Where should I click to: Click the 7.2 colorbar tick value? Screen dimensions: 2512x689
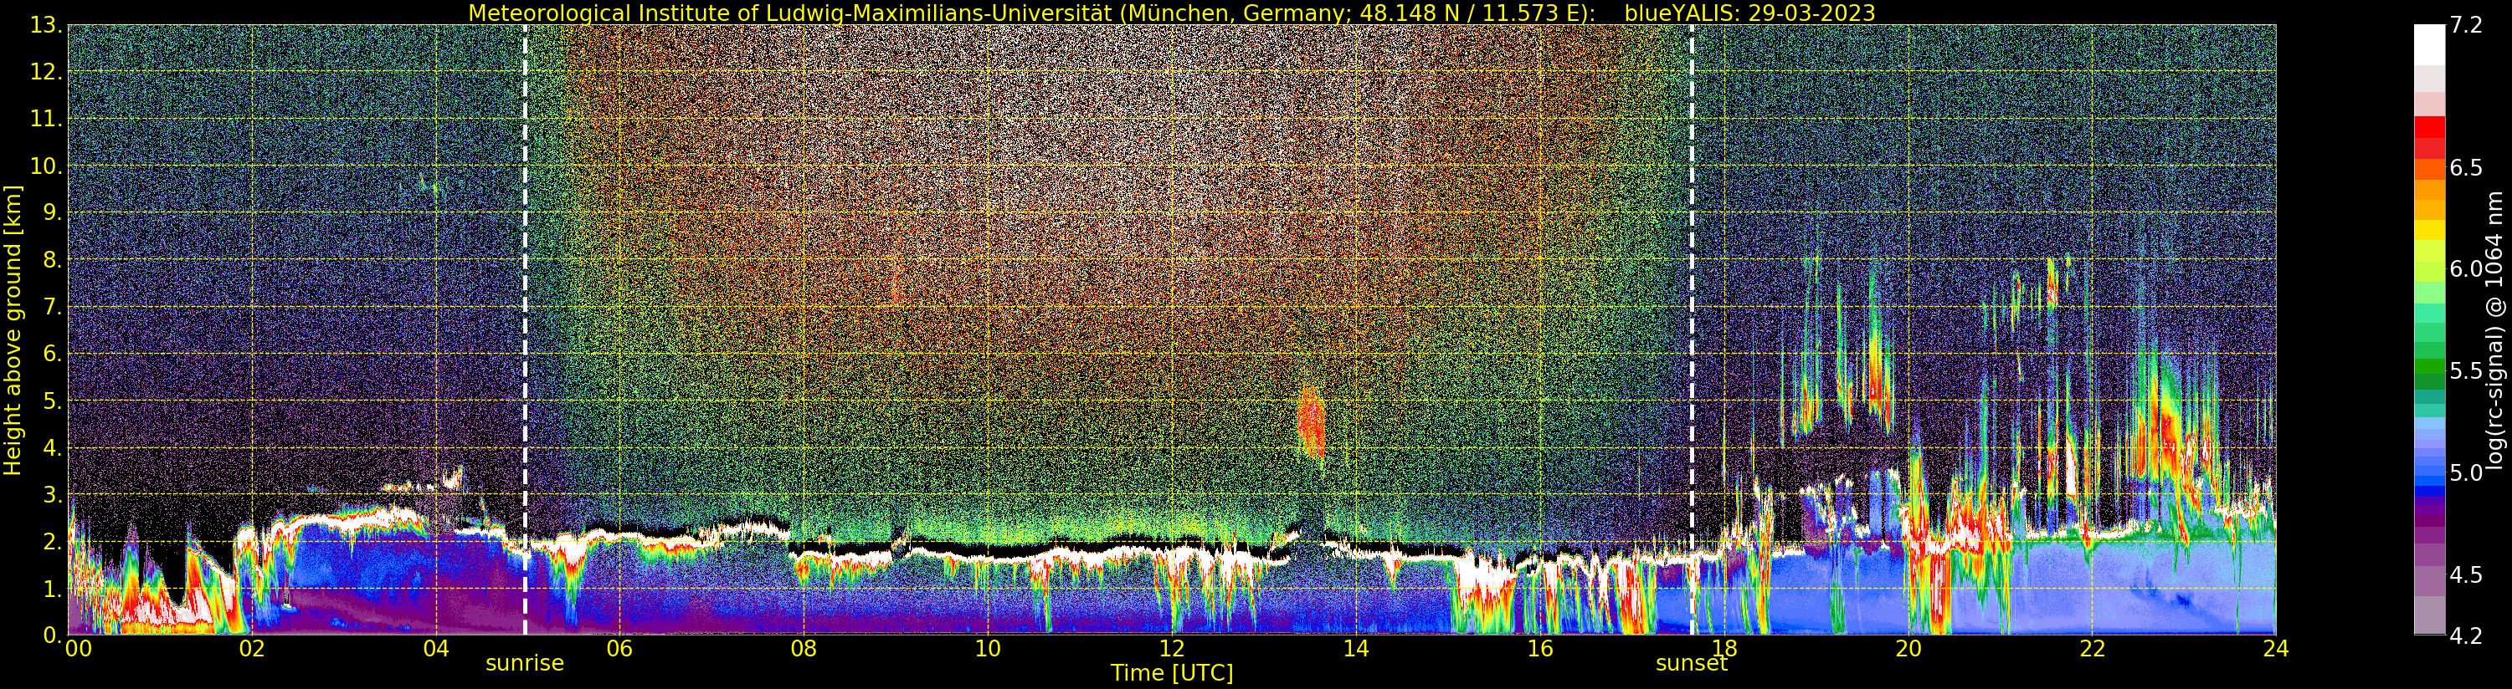[2466, 25]
